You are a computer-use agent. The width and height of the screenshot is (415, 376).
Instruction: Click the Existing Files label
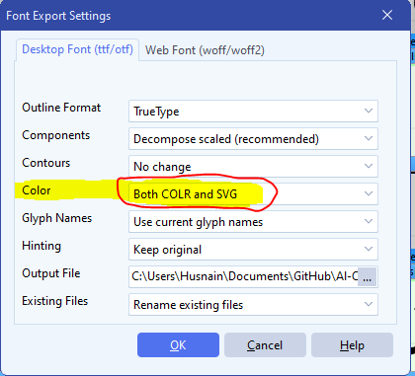(55, 301)
